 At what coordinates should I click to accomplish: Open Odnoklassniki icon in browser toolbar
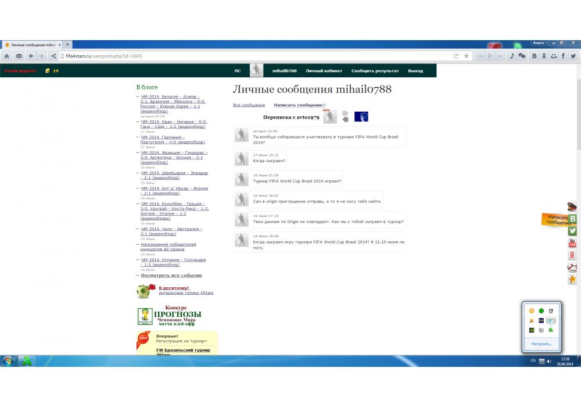coord(544,56)
